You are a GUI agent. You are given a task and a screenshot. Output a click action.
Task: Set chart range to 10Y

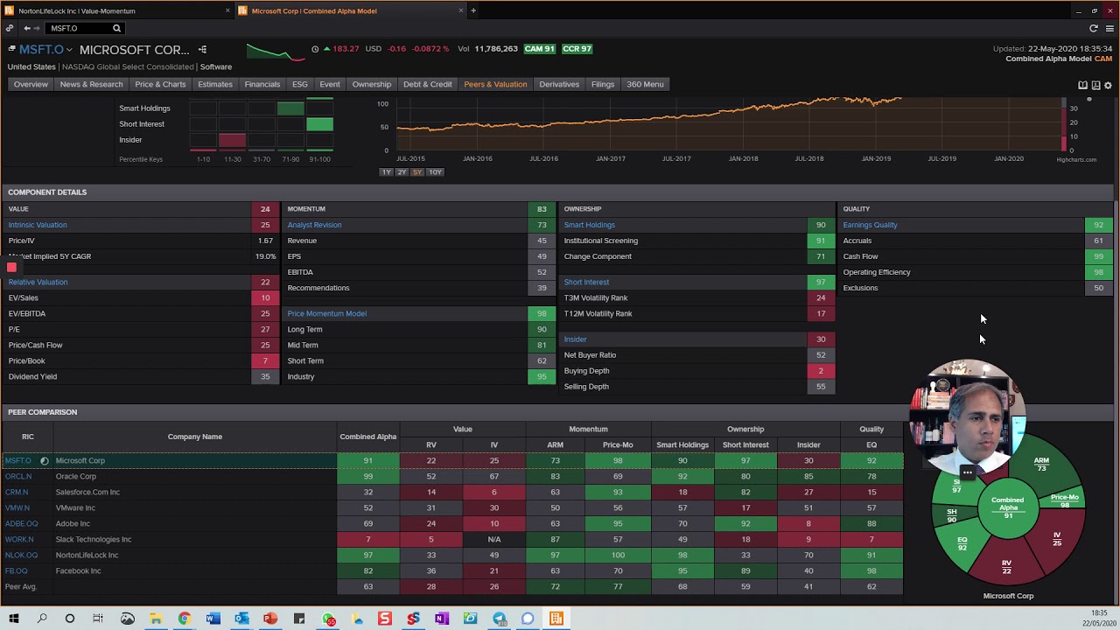pyautogui.click(x=435, y=172)
